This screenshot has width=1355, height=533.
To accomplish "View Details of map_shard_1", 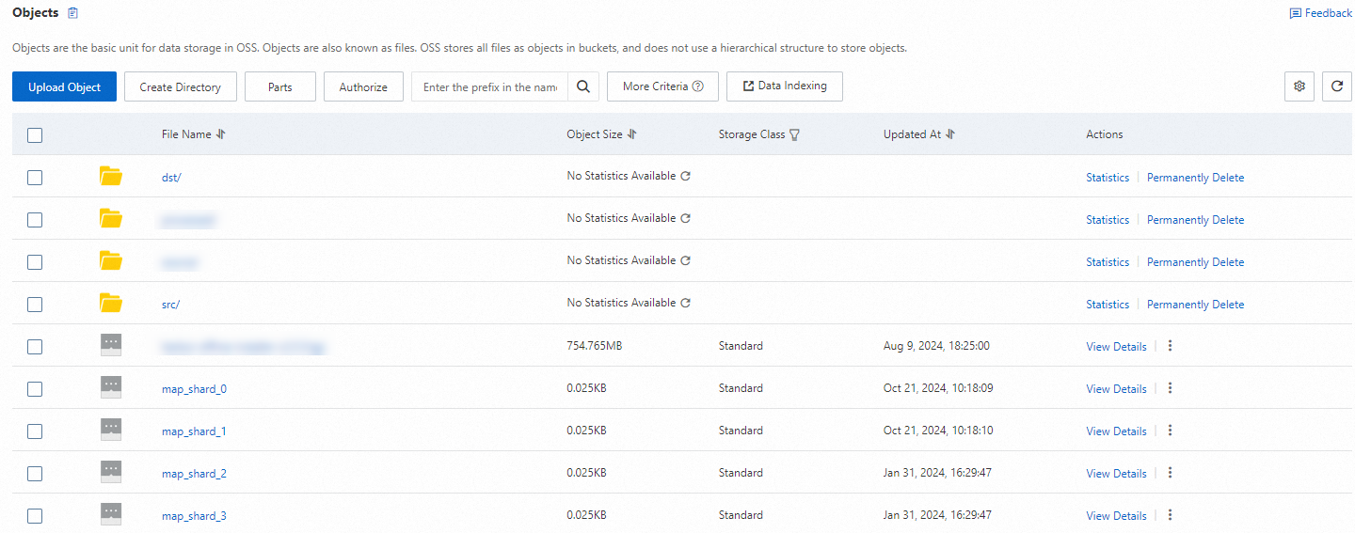I will click(x=1116, y=431).
